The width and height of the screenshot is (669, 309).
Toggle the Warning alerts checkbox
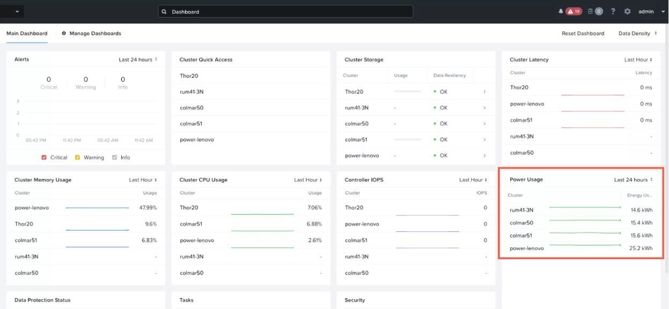pos(78,157)
